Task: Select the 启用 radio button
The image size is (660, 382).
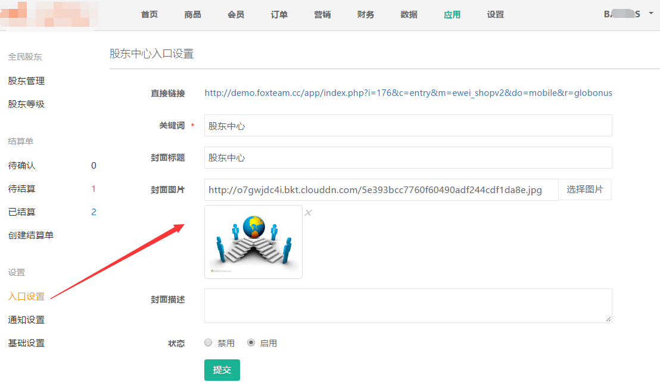Action: tap(251, 343)
